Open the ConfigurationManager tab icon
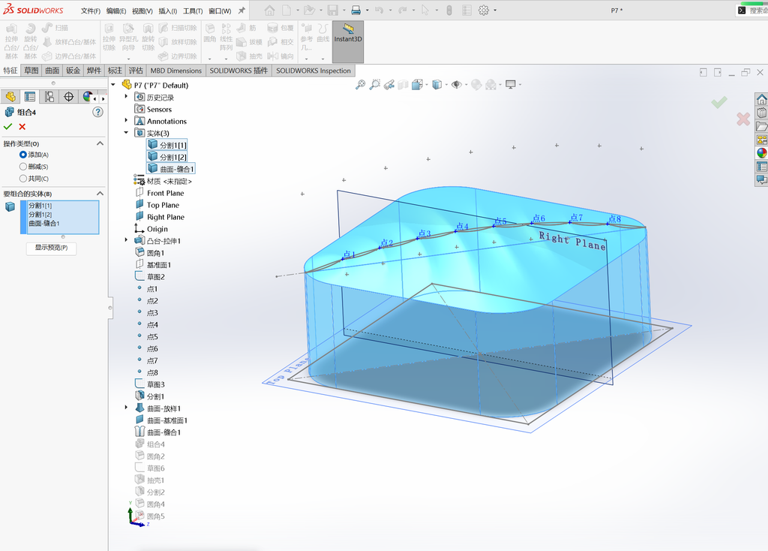The height and width of the screenshot is (551, 768). pyautogui.click(x=49, y=97)
